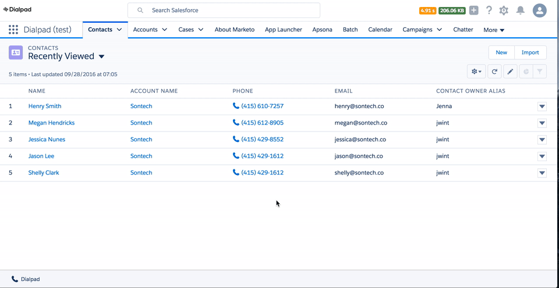Click email henry@sontech.co
The width and height of the screenshot is (559, 288).
tap(359, 106)
